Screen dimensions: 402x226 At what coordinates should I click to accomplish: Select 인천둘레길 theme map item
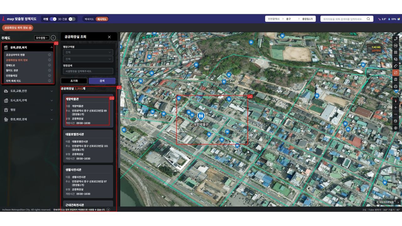(x=13, y=76)
